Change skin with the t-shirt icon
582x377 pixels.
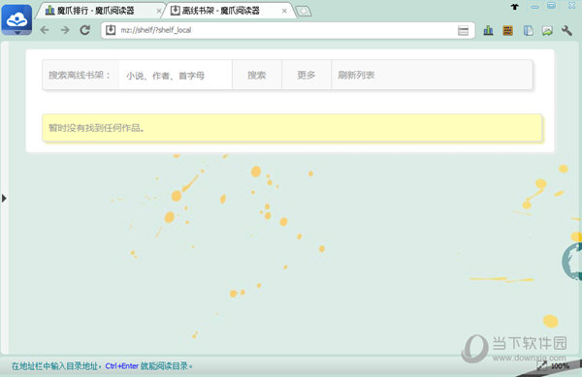(515, 7)
